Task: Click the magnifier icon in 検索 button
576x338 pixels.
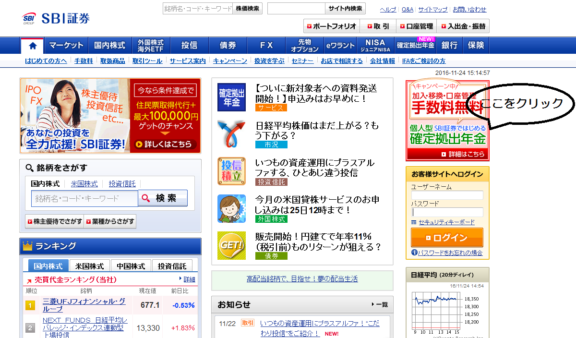Action: (146, 198)
